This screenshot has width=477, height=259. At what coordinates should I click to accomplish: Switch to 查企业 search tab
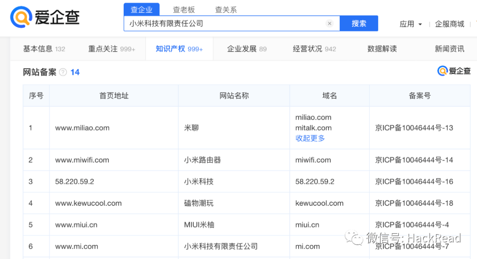coord(141,9)
